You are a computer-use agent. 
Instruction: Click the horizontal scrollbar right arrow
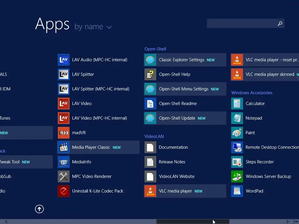(x=287, y=222)
